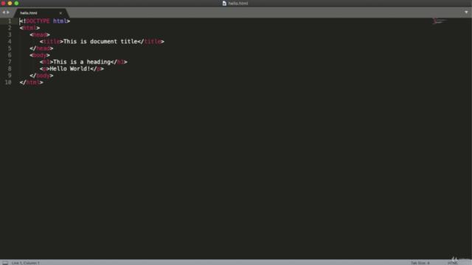Screen dimensions: 472x265
Task: Click the closing body tag
Action: click(41, 76)
